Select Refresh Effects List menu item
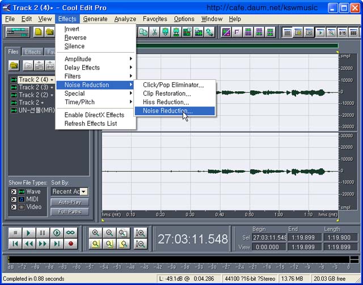This screenshot has height=285, width=363. [x=95, y=124]
